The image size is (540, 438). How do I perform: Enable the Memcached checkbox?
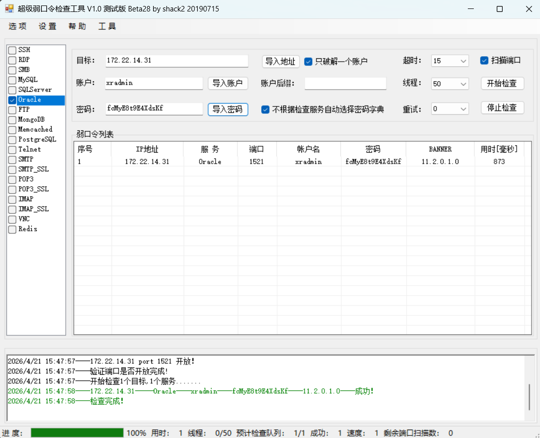(x=12, y=130)
